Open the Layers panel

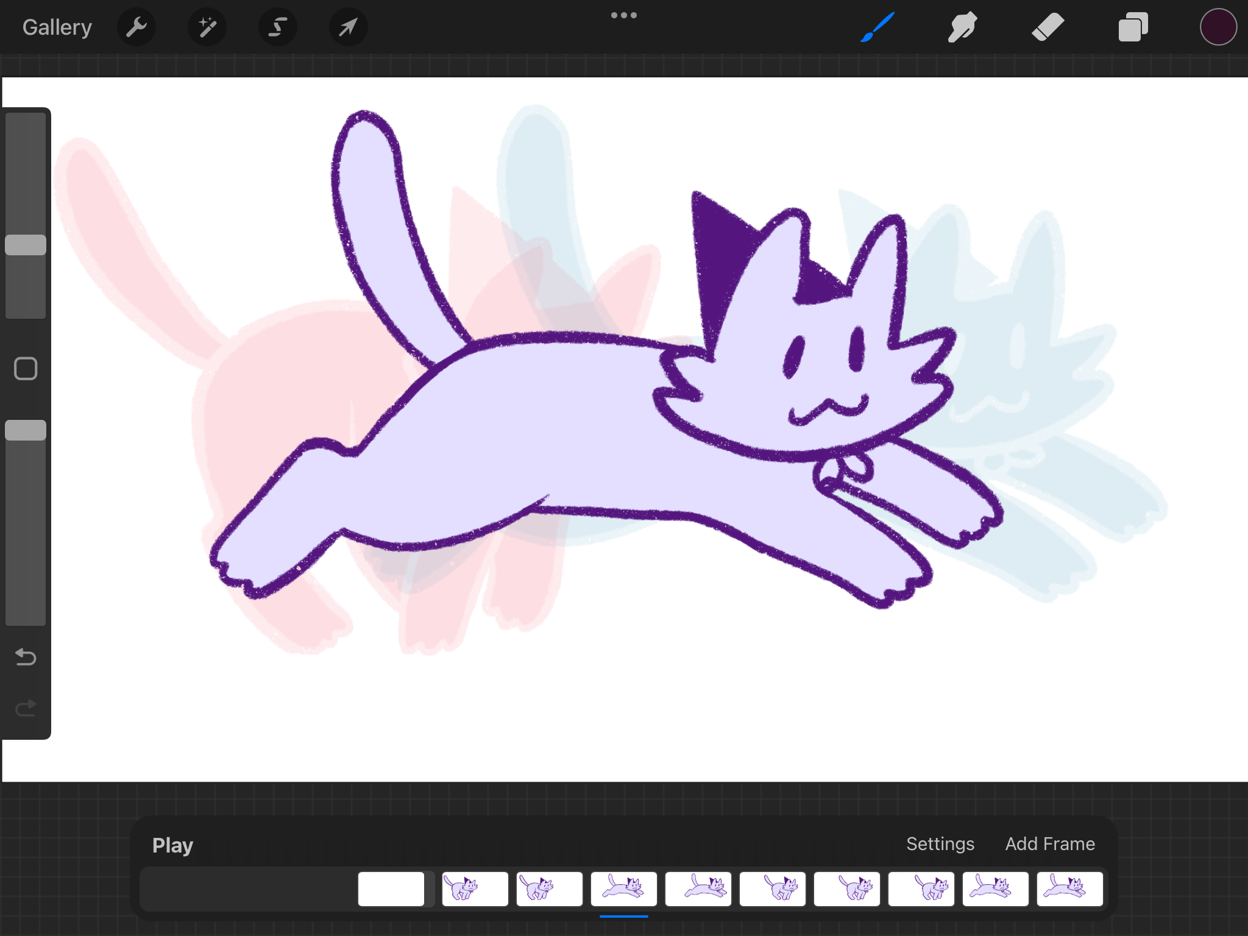1133,27
